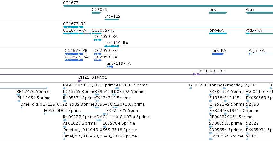273x141 pixels.
Task: Select the unc-119-PA protein label
Action: [x=119, y=63]
